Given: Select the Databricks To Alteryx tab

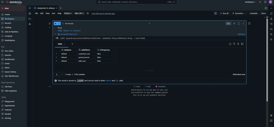Looking at the screenshot, I should click(x=46, y=8).
